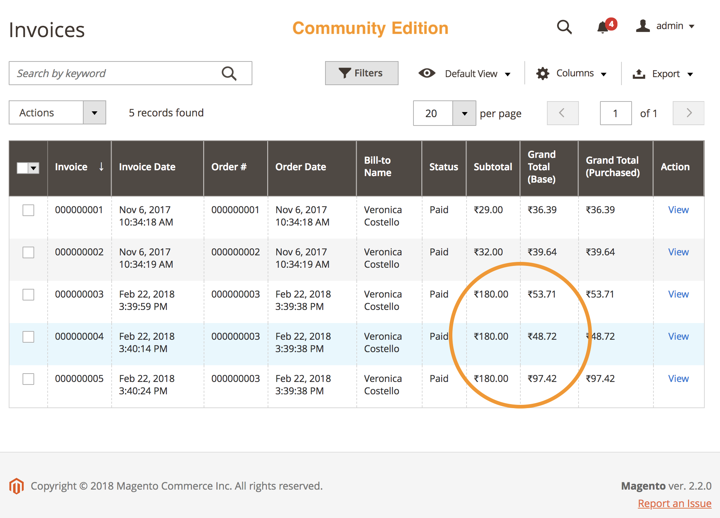This screenshot has width=720, height=518.
Task: Open the Default View menu
Action: pyautogui.click(x=471, y=73)
